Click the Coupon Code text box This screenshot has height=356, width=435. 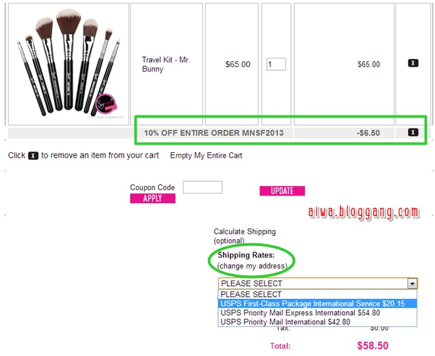coord(203,187)
